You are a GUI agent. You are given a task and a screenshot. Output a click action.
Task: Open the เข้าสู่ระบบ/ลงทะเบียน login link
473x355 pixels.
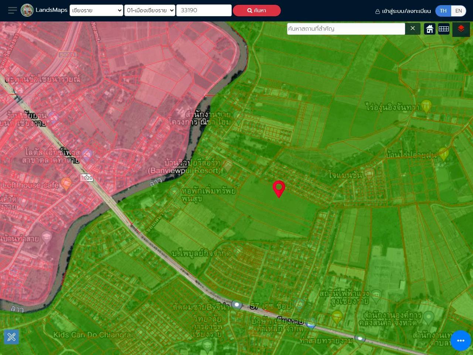[403, 11]
